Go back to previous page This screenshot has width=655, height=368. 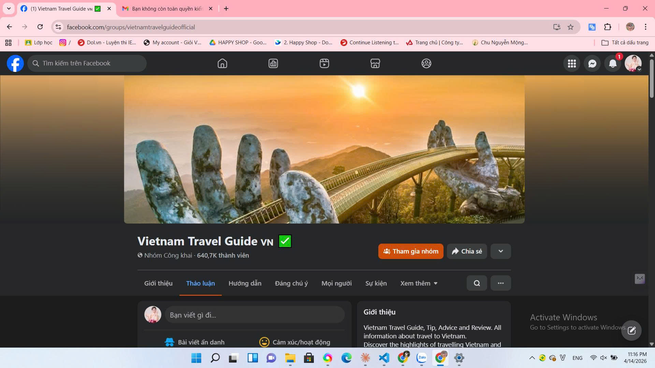tap(10, 27)
